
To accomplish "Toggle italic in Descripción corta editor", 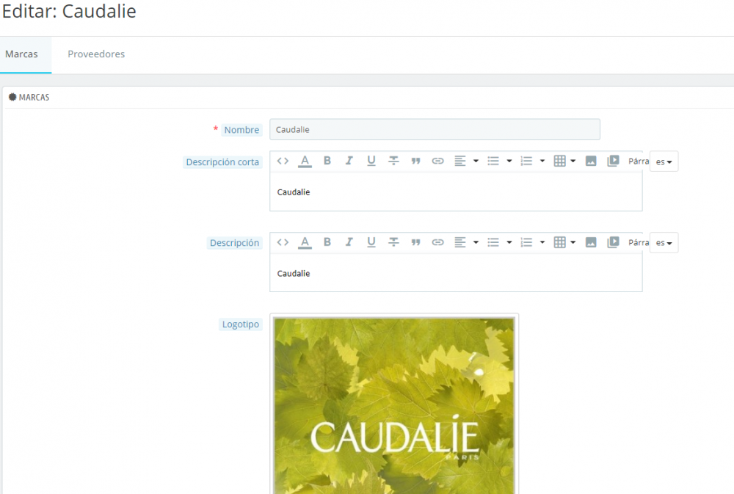I will pyautogui.click(x=349, y=161).
